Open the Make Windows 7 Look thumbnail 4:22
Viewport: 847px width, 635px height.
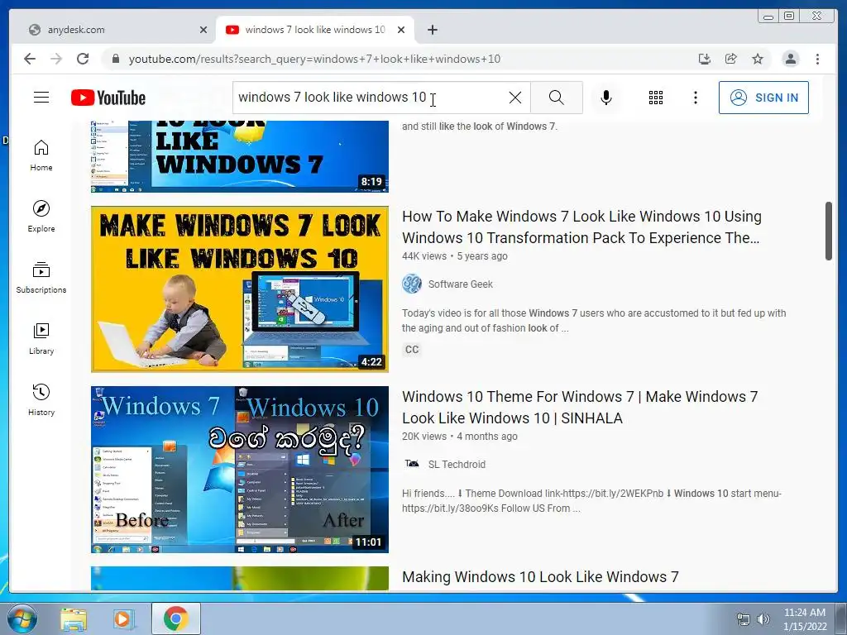(x=240, y=289)
